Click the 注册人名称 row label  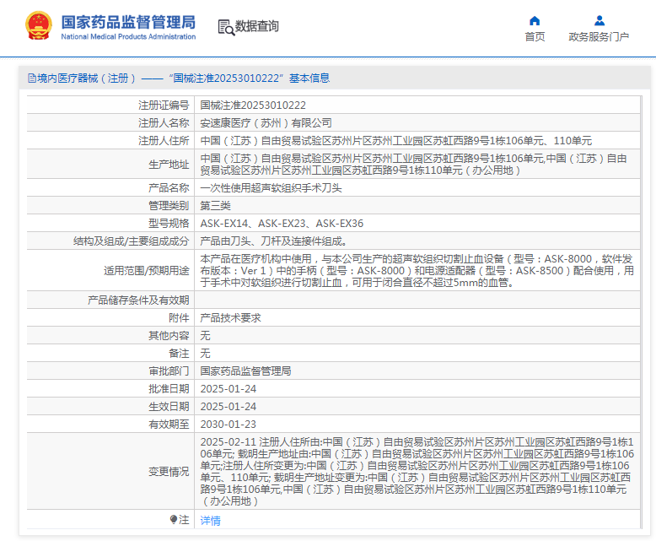click(x=164, y=122)
